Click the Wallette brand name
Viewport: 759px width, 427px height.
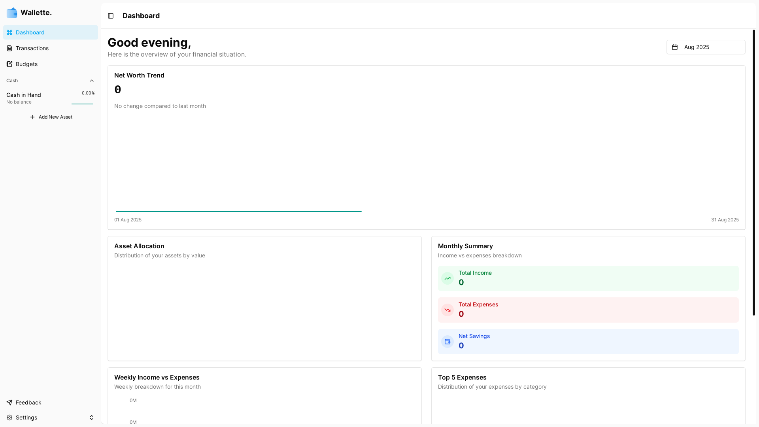(x=36, y=13)
